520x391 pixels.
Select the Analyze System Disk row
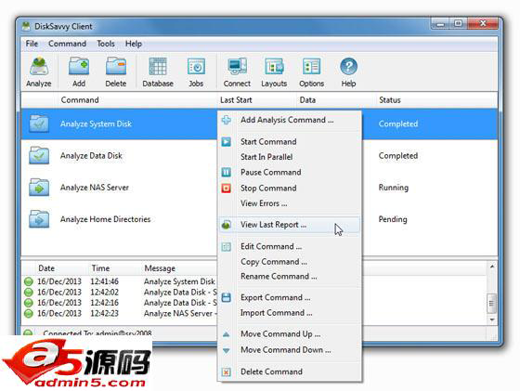tap(259, 124)
